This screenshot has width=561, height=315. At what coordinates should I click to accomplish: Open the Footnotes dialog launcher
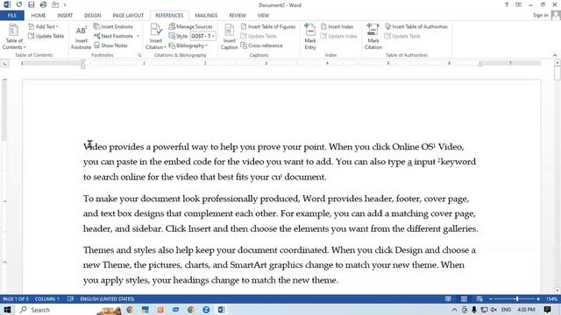[x=139, y=55]
